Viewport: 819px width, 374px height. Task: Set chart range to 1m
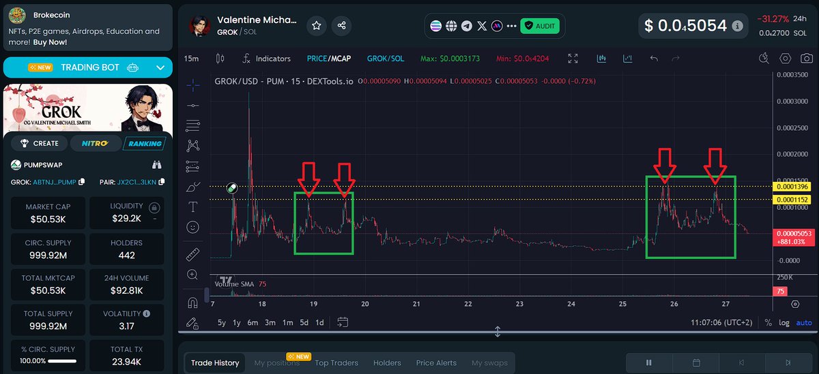(287, 323)
